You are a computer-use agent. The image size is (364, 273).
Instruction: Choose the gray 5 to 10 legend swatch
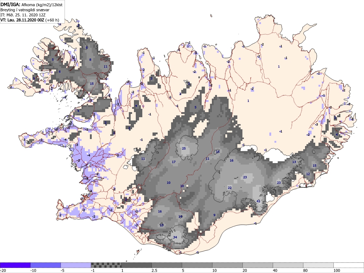[197, 265]
